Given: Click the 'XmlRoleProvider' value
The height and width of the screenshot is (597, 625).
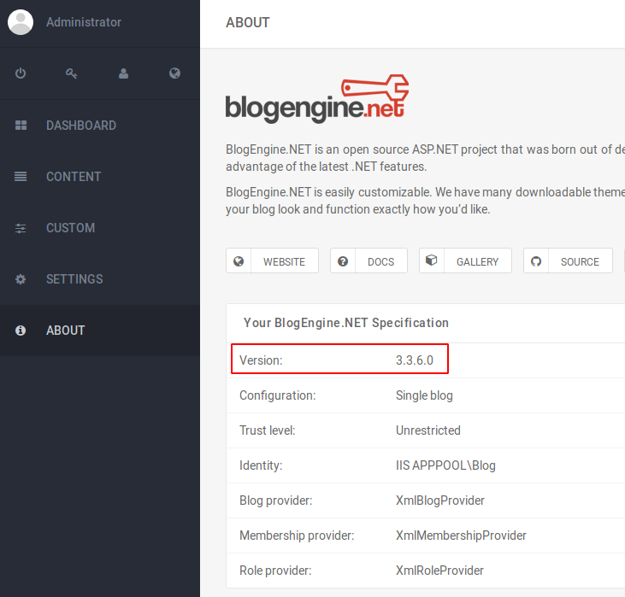Looking at the screenshot, I should [x=439, y=571].
